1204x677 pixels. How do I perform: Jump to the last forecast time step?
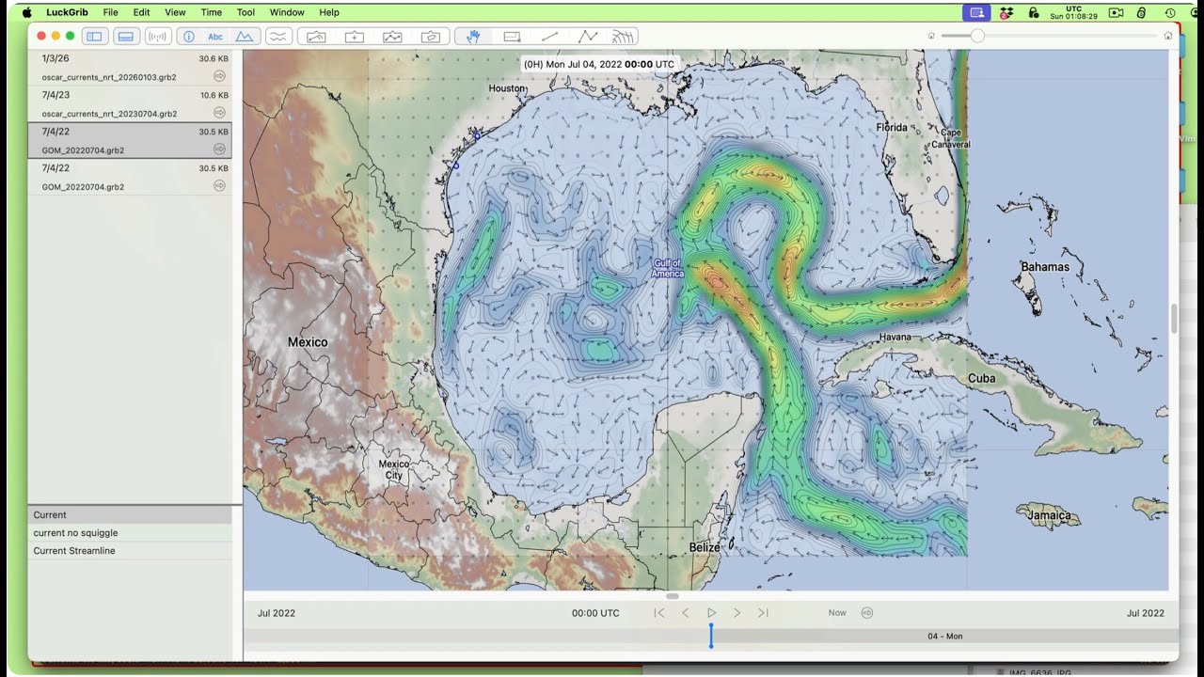point(763,613)
